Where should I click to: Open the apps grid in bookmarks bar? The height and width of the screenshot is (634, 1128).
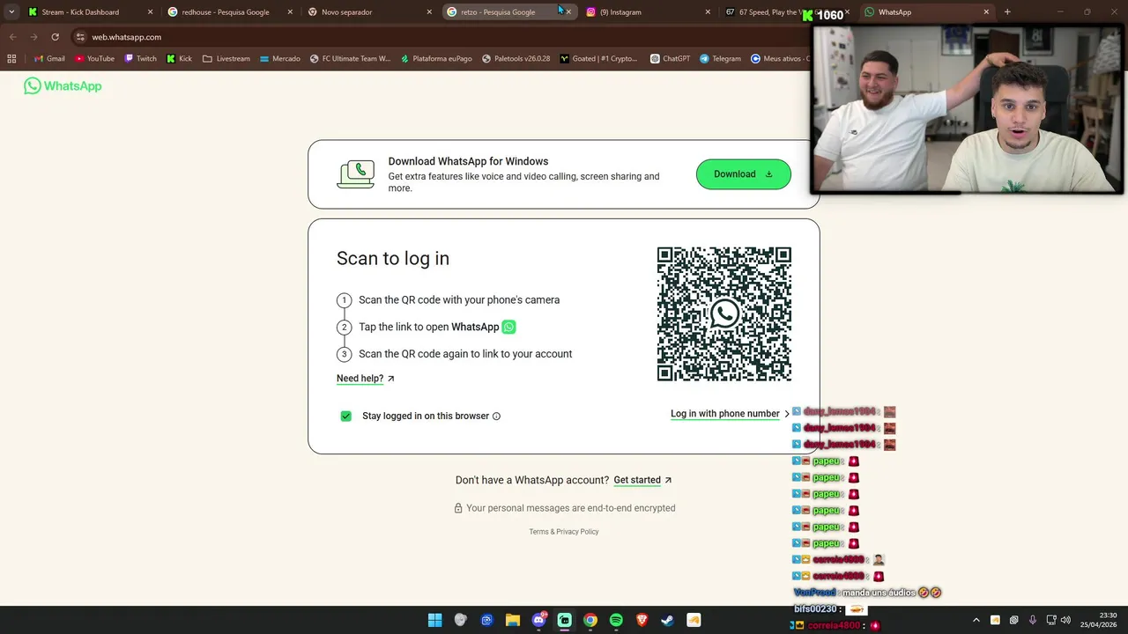(x=11, y=59)
